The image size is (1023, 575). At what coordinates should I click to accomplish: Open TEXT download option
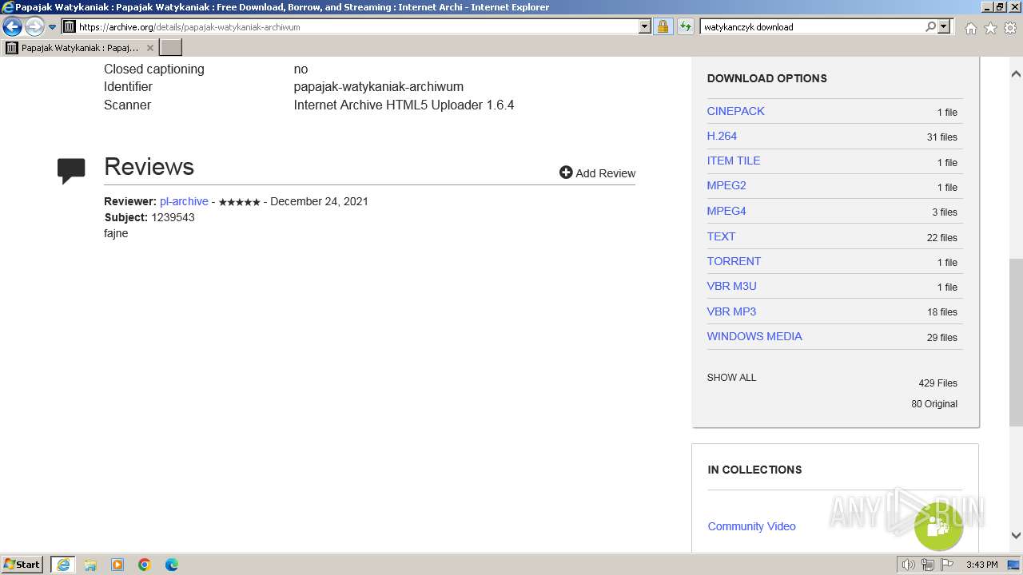coord(721,236)
